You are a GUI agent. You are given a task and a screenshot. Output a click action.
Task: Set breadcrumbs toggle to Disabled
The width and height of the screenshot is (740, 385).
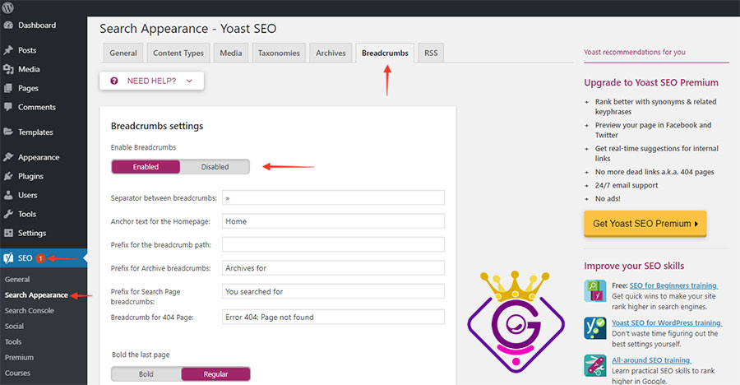click(x=215, y=167)
